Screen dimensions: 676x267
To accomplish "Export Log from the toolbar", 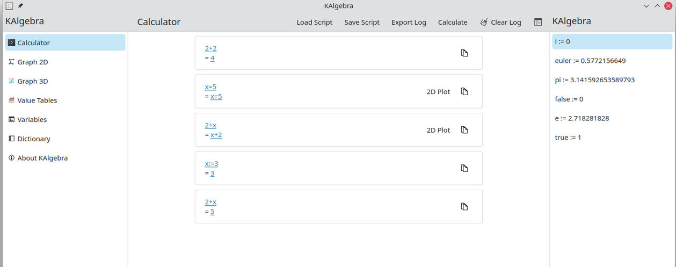I will pos(409,22).
